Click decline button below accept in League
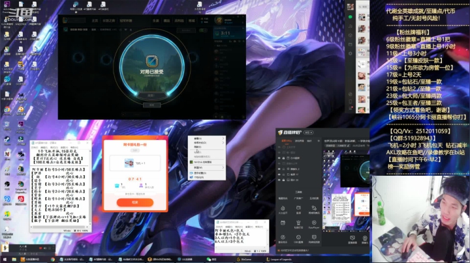470x263 pixels. [x=151, y=105]
